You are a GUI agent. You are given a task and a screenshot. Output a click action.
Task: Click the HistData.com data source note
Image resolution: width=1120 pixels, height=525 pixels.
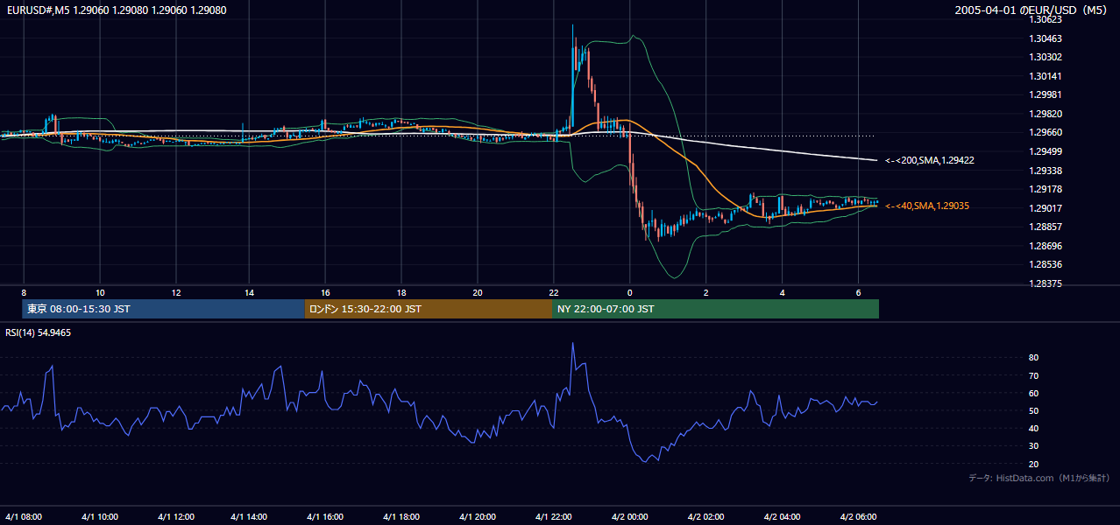(1039, 478)
